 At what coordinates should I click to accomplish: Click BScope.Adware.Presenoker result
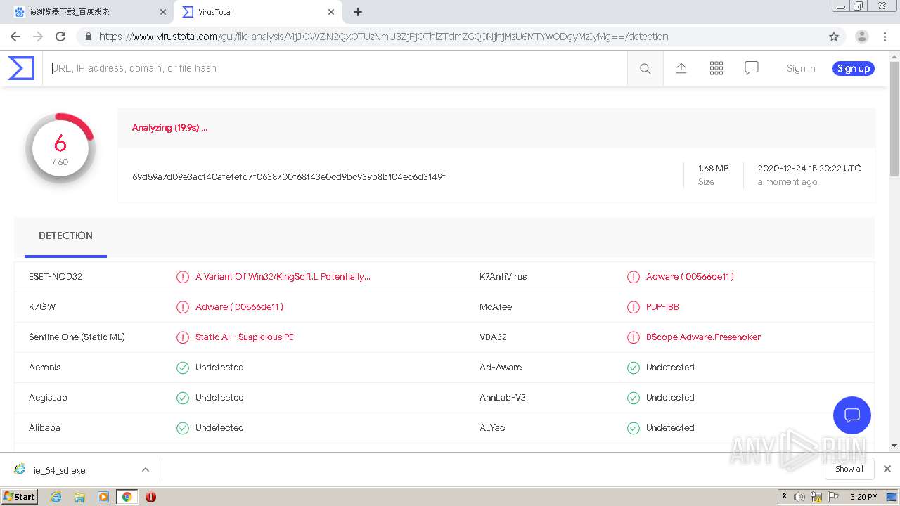tap(703, 337)
